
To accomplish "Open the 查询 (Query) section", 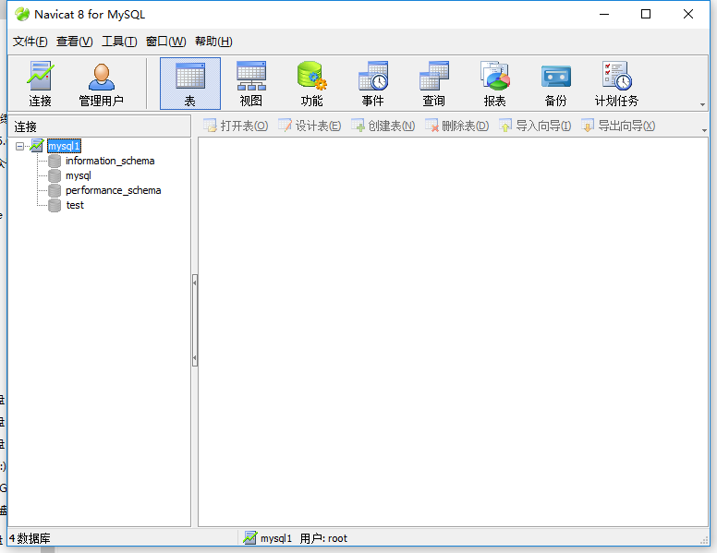I will [x=433, y=84].
